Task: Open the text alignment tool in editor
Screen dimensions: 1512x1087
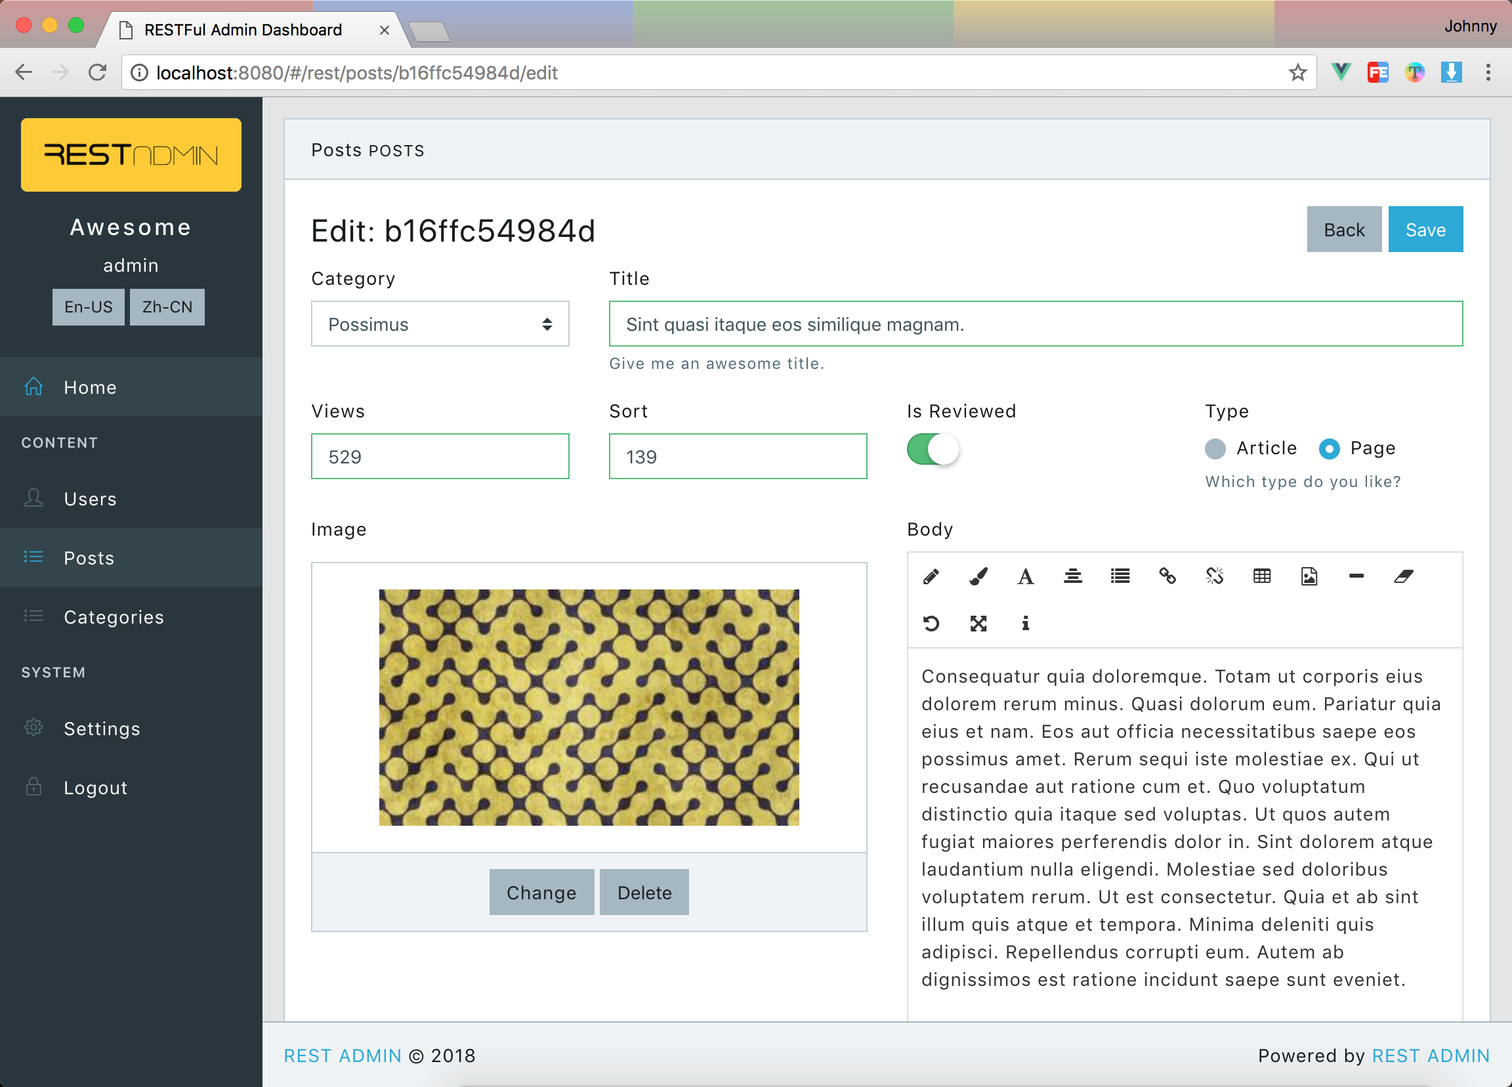Action: 1073,576
